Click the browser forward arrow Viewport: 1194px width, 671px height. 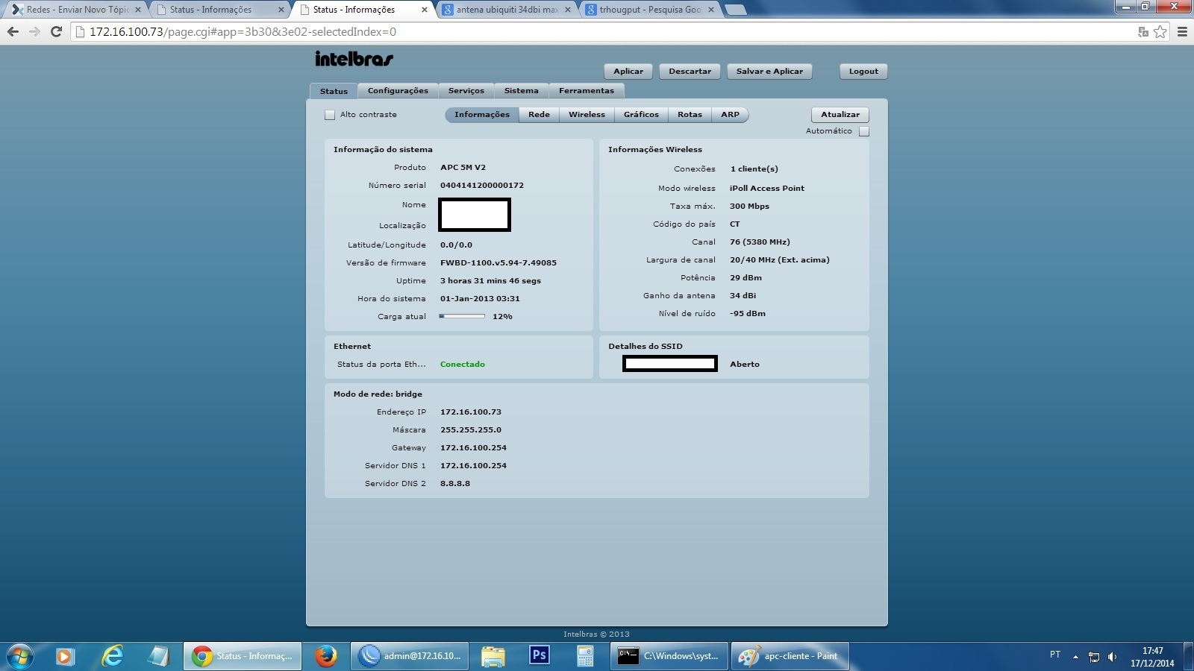pyautogui.click(x=34, y=32)
